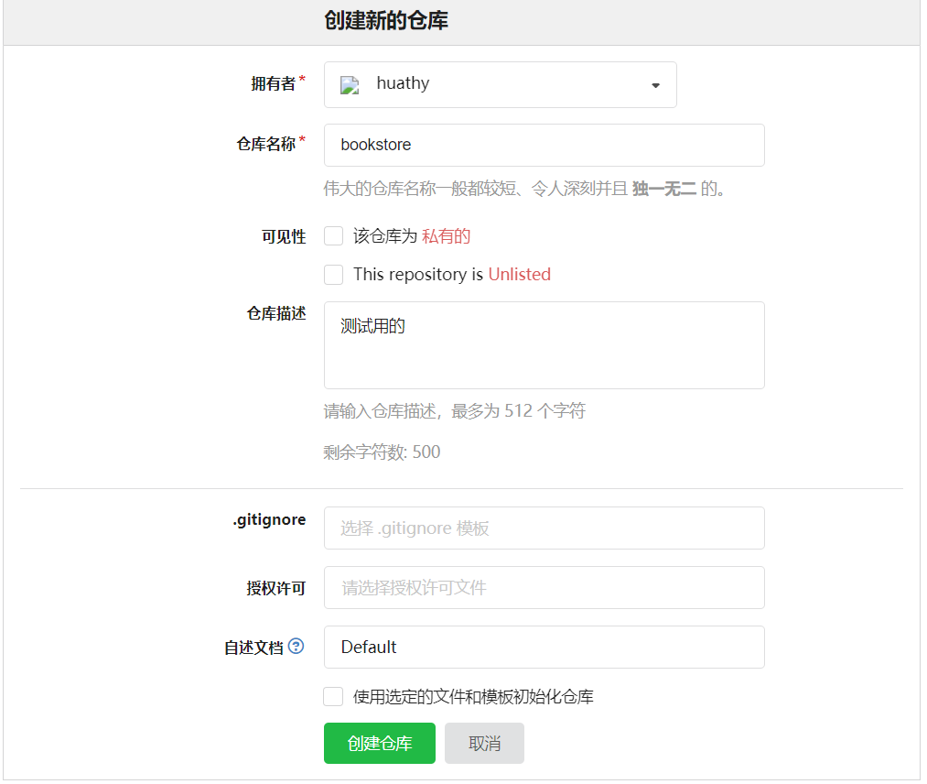Check the 该仓库为私有的 checkbox

click(333, 236)
